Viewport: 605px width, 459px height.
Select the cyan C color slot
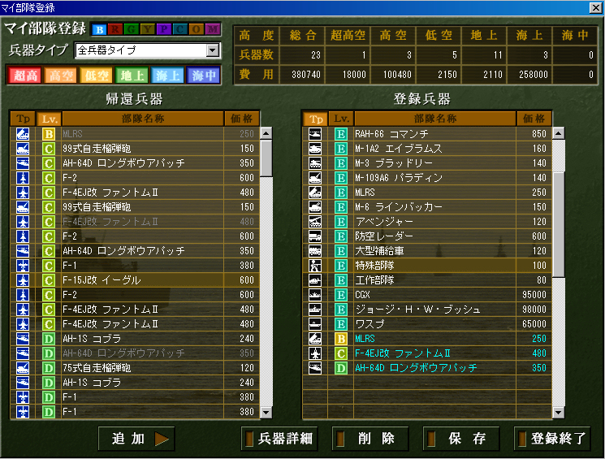(180, 29)
